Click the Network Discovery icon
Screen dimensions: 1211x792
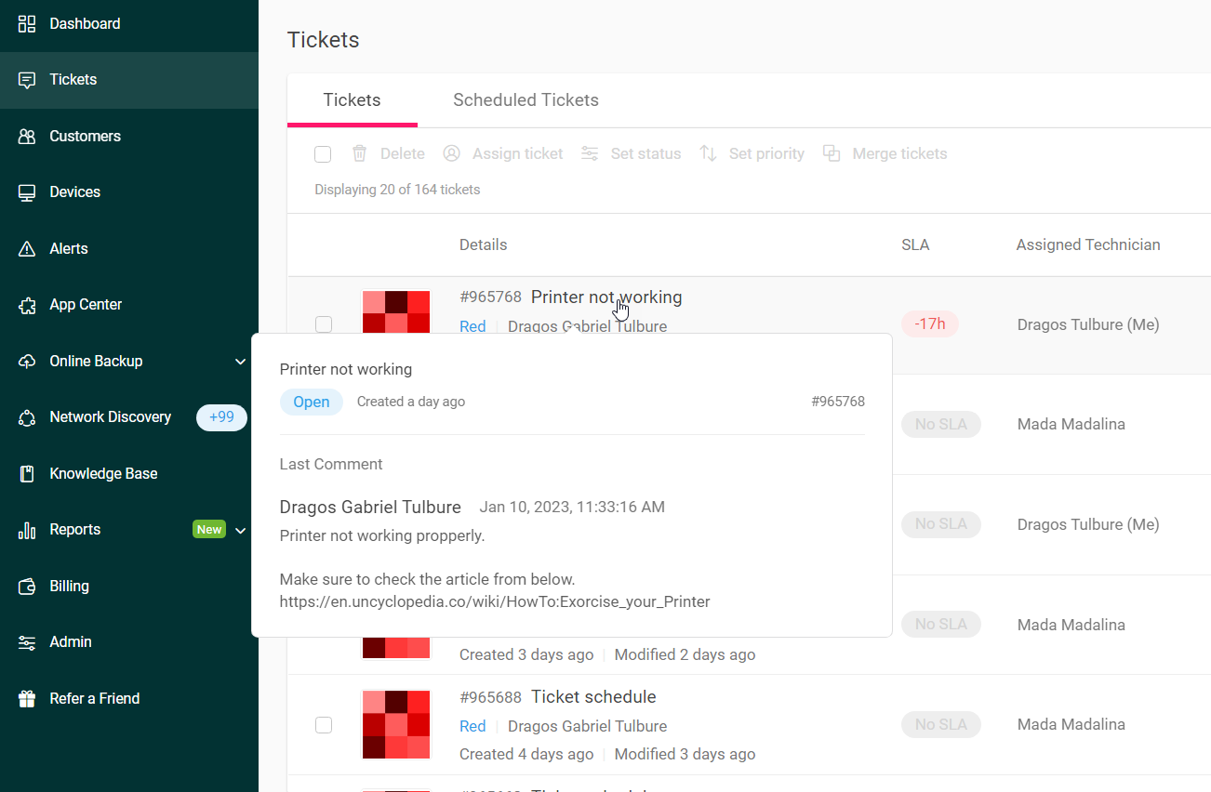coord(27,417)
